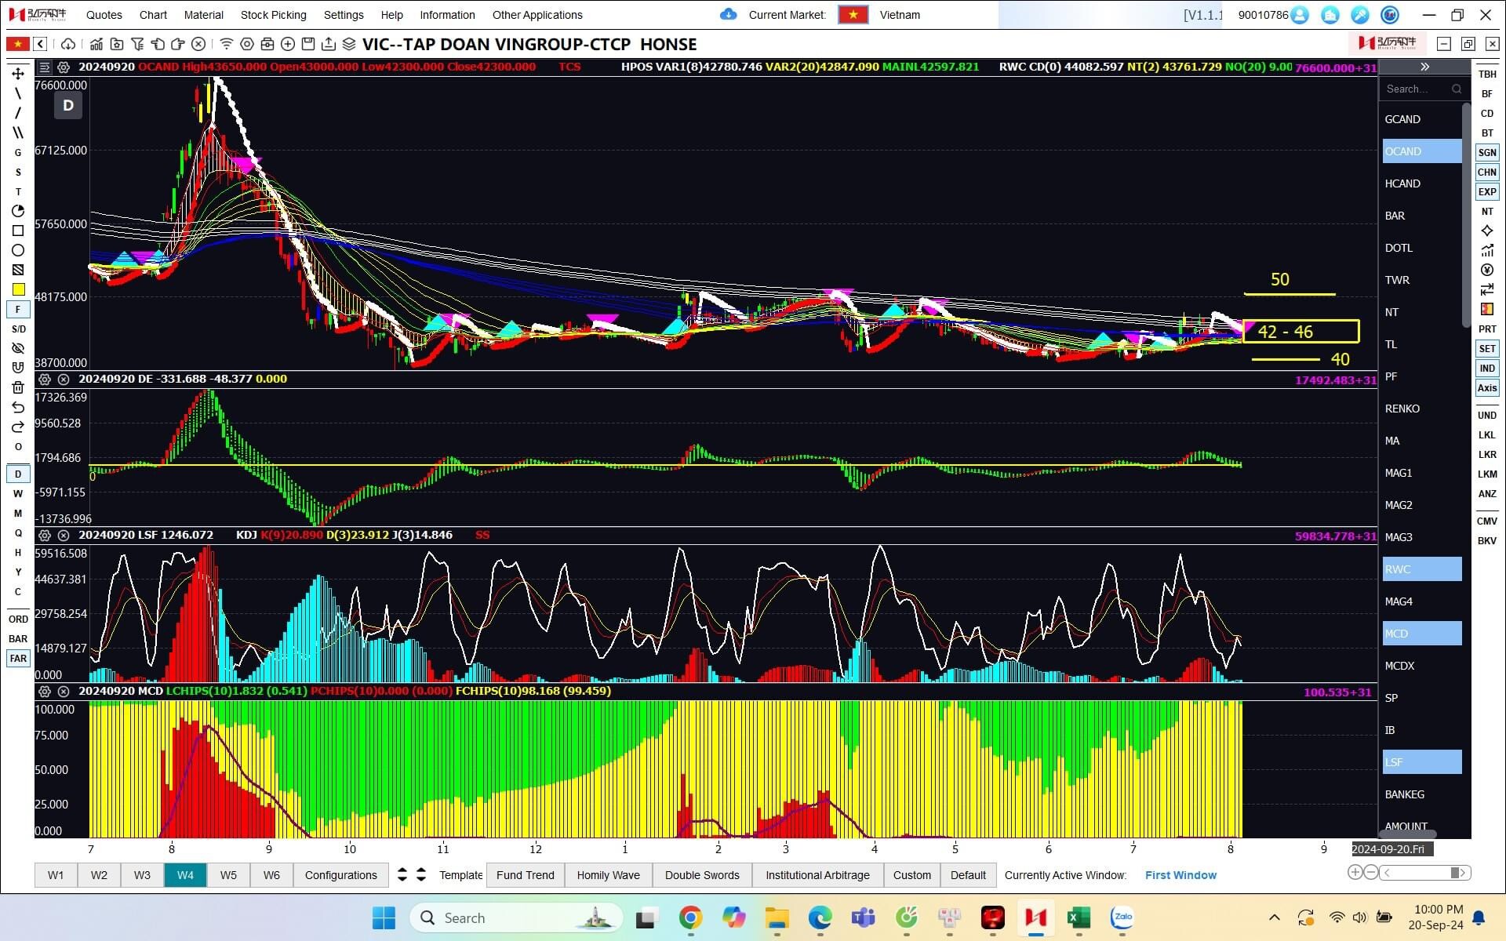This screenshot has height=941, width=1506.
Task: Toggle the EXP button on right toolbar
Action: coord(1487,191)
